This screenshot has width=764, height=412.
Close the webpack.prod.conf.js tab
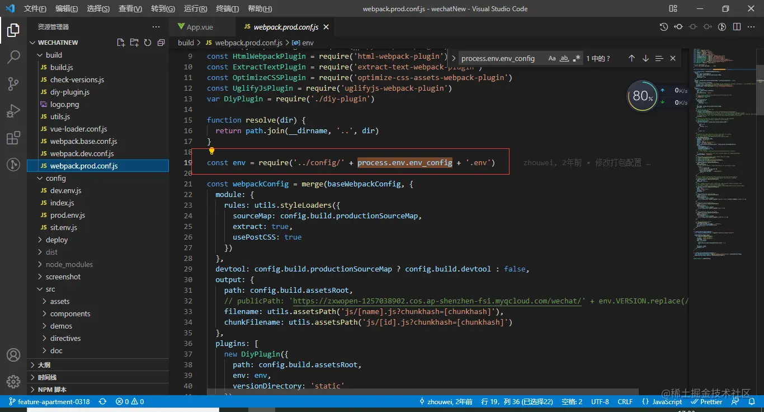326,27
